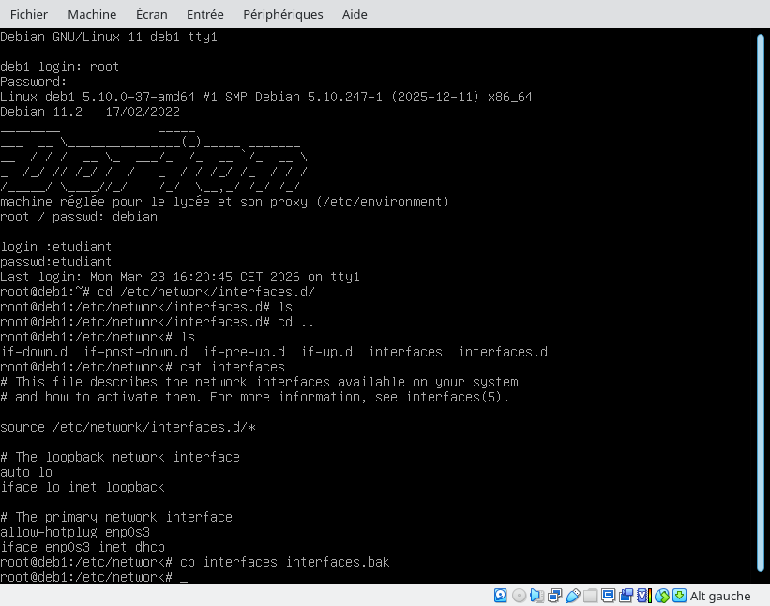Click the hard disk activity icon
770x606 pixels.
501,596
